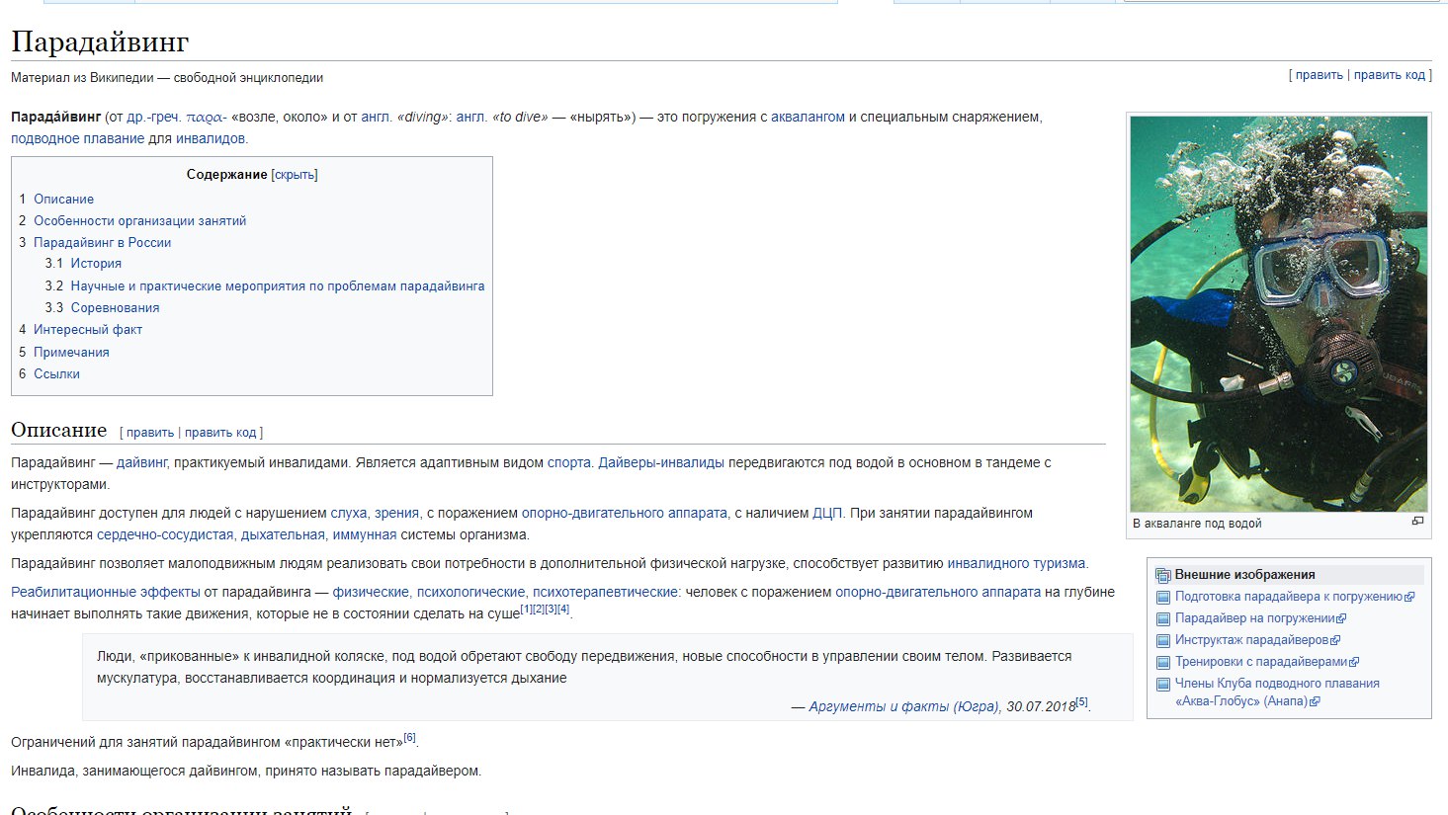Follow the зрения link
The image size is (1448, 815).
pyautogui.click(x=395, y=513)
